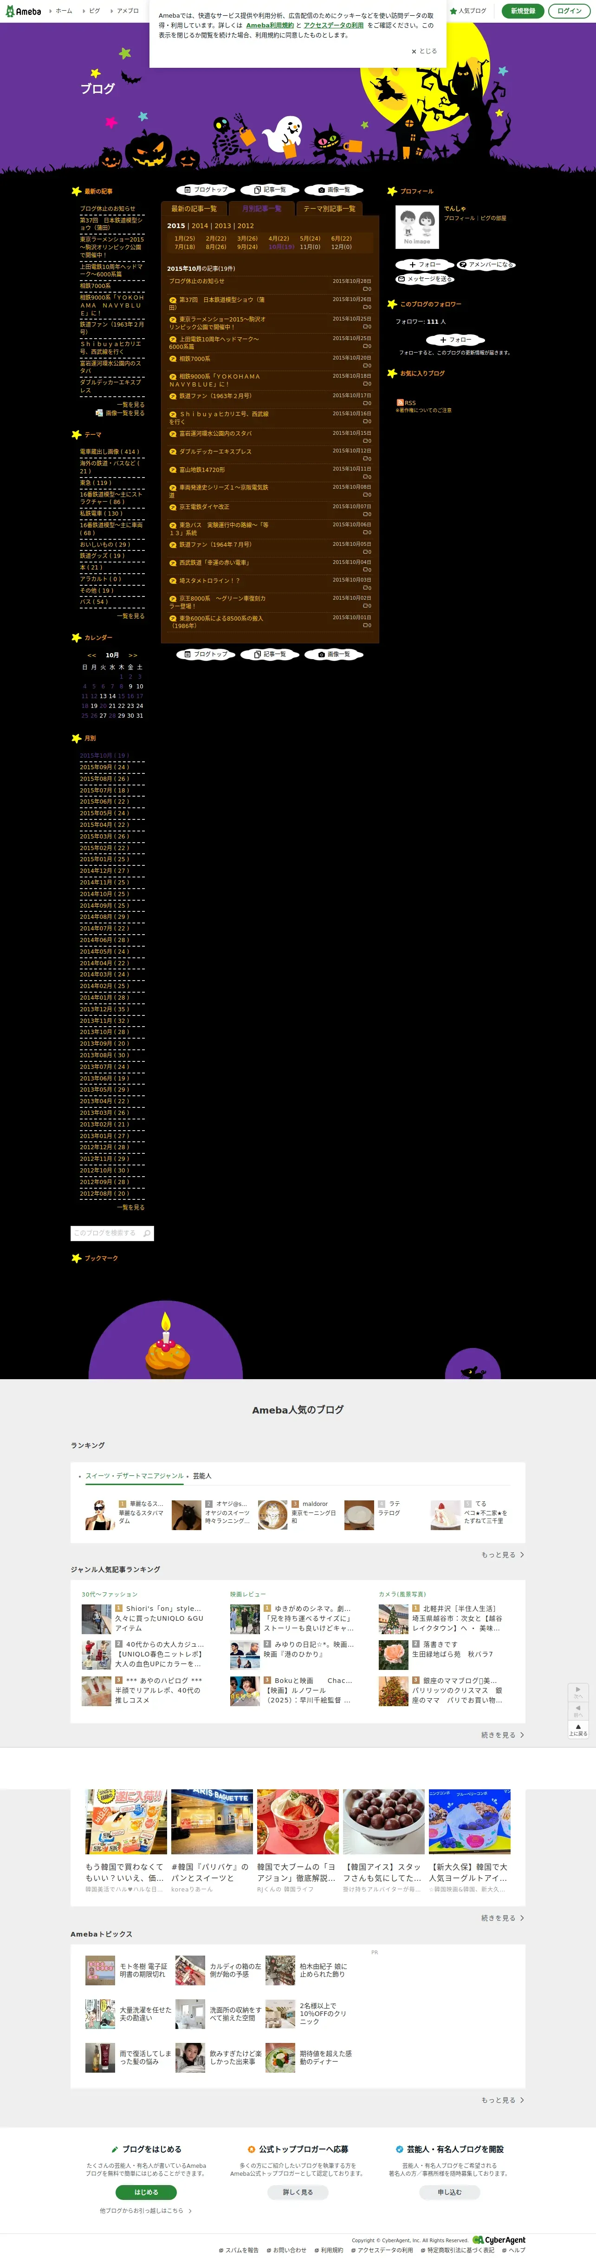The width and height of the screenshot is (596, 2258).
Task: Open the Ameba利用規約 link in notice
Action: coord(270,26)
